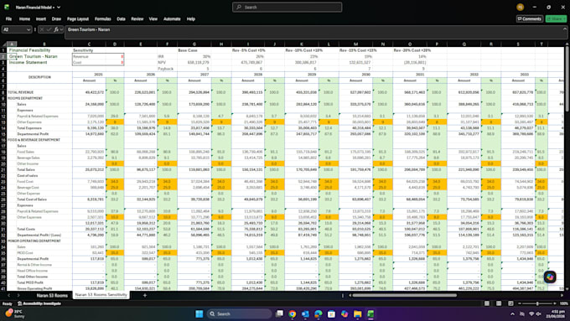Switch to the Formulas tab
The image size is (570, 321).
pos(103,19)
